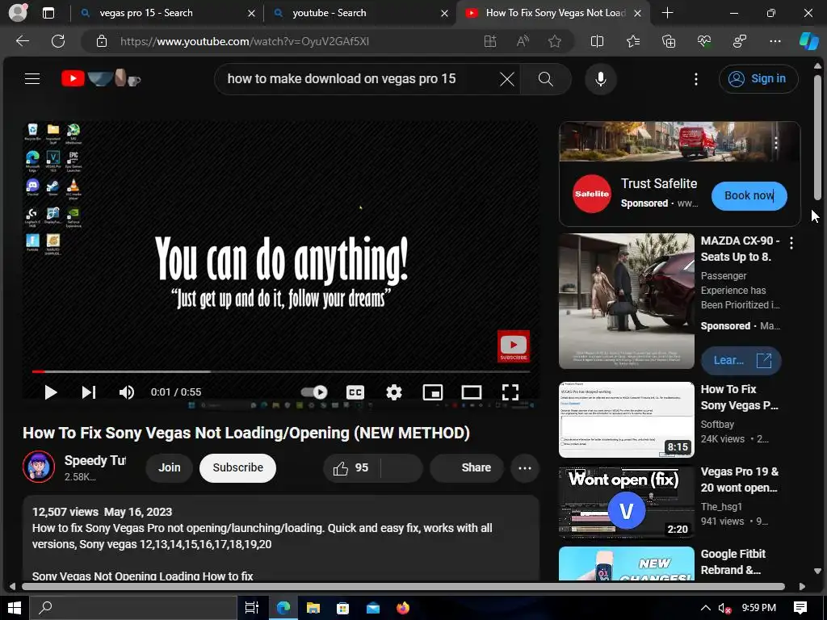Open Browser essentials heart icon

pos(704,41)
